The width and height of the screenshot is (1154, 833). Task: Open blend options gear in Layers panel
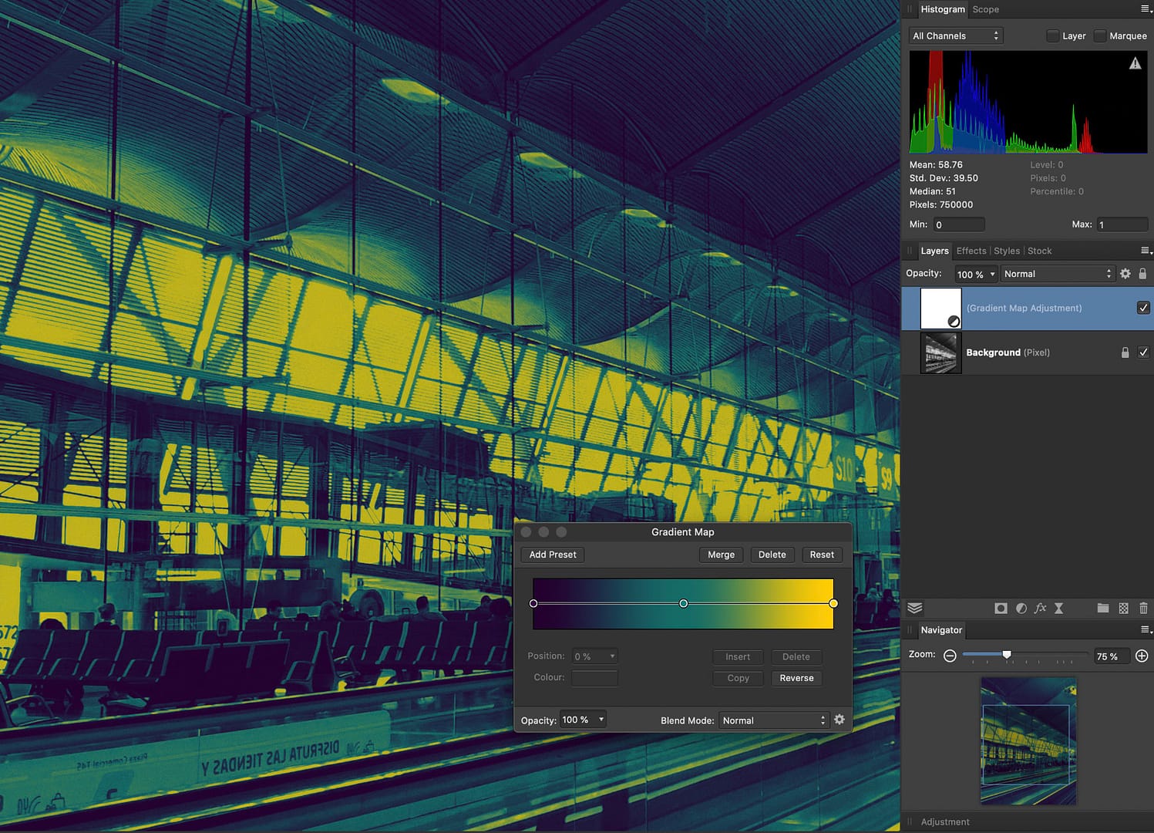(x=1125, y=273)
